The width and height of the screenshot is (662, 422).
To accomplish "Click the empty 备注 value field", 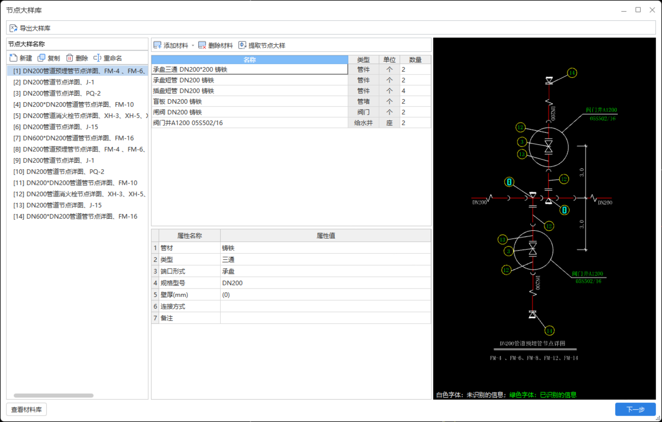I will point(325,318).
